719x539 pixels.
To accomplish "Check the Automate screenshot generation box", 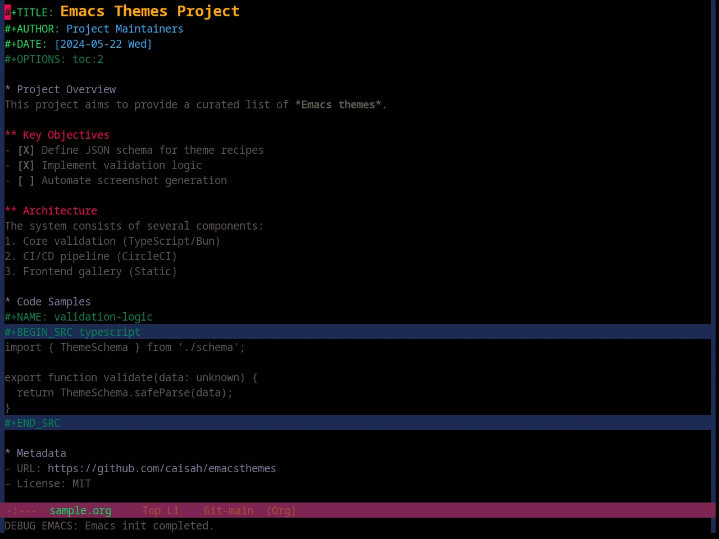I will (x=26, y=180).
